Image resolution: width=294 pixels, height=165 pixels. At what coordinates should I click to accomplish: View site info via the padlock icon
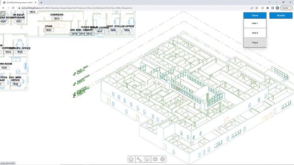point(19,8)
